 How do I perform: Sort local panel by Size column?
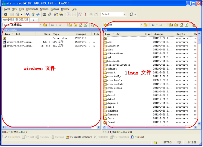(44, 34)
